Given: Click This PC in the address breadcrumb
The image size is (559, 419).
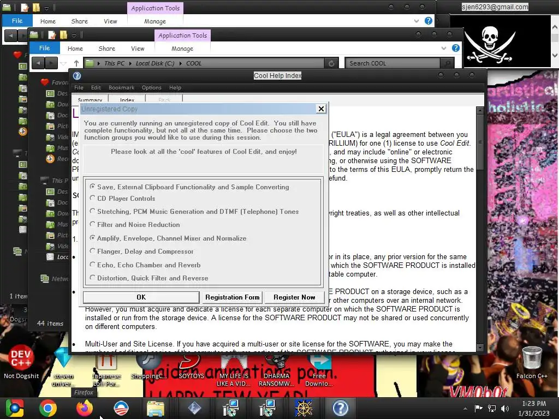Looking at the screenshot, I should click(x=115, y=63).
